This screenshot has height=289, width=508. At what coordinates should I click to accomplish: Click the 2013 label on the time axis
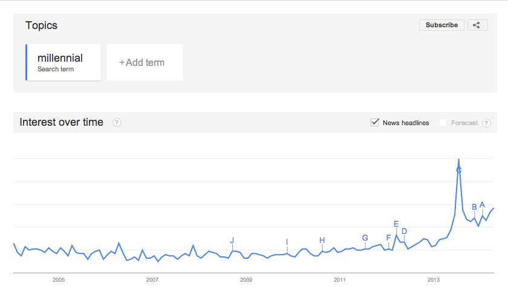(433, 279)
